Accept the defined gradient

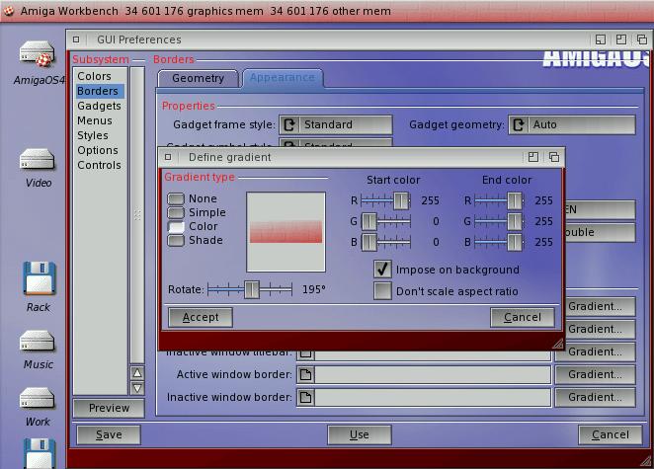pos(201,317)
